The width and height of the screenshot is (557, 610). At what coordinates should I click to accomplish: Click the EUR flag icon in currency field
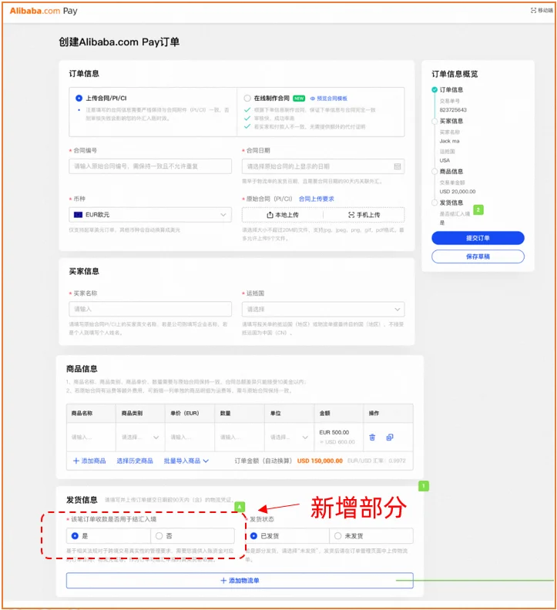pyautogui.click(x=79, y=215)
